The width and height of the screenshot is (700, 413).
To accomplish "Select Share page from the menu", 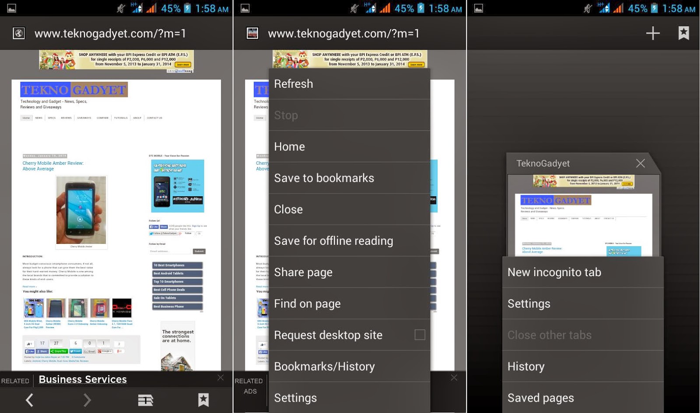I will click(x=350, y=272).
